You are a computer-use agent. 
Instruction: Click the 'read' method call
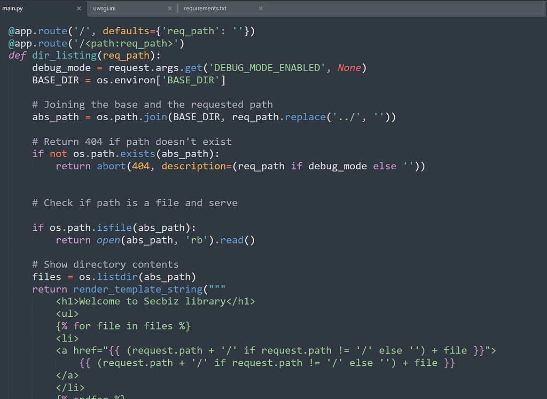click(x=232, y=240)
